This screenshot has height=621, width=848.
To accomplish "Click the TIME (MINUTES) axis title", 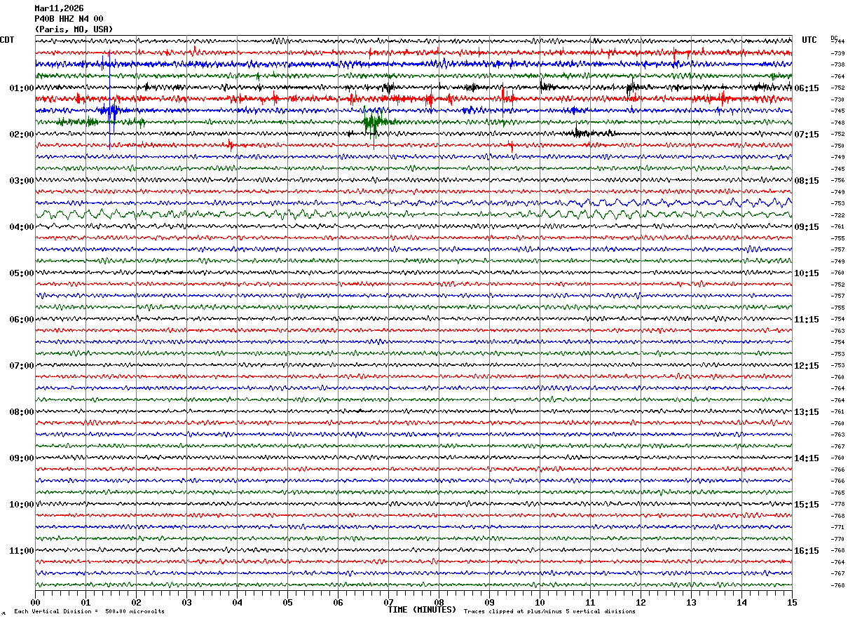I will pos(422,610).
